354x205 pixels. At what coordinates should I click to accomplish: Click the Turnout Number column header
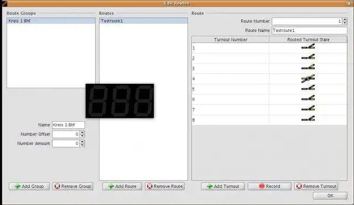click(231, 40)
